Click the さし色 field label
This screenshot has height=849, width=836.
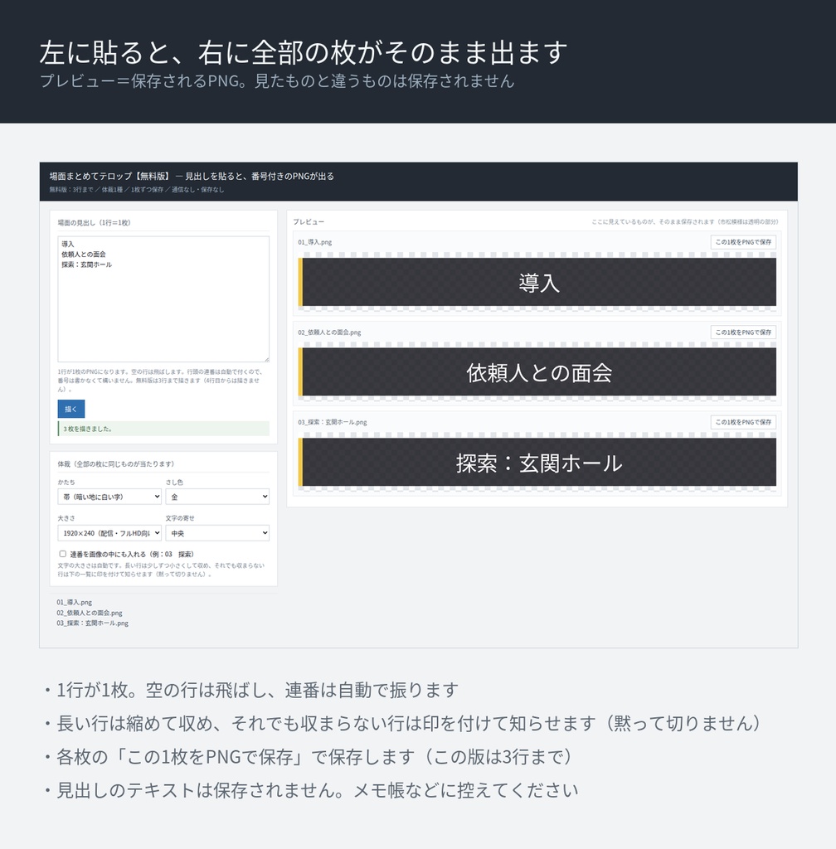point(174,482)
